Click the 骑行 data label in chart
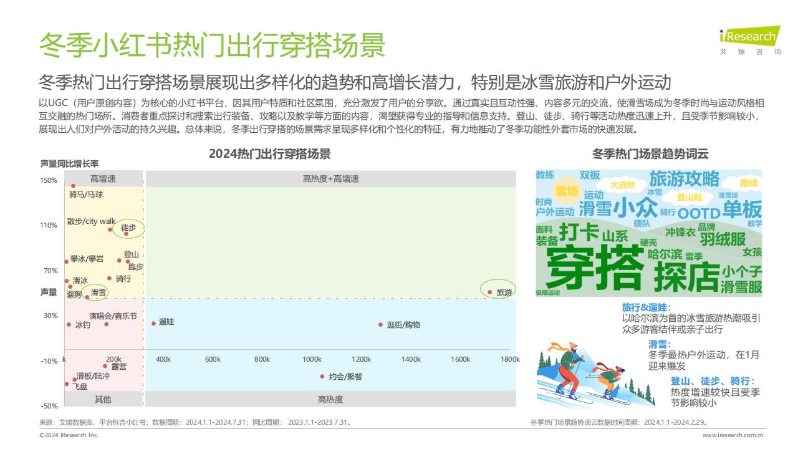 123,279
